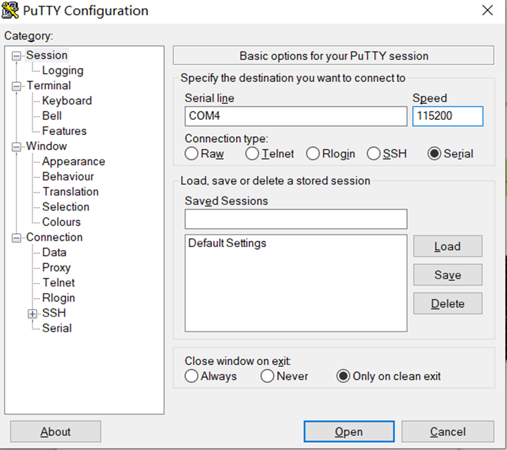Collapse the Terminal tree node
The width and height of the screenshot is (507, 450).
[x=16, y=86]
